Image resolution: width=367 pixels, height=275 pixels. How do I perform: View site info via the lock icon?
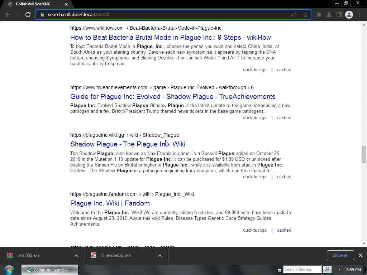[x=42, y=14]
